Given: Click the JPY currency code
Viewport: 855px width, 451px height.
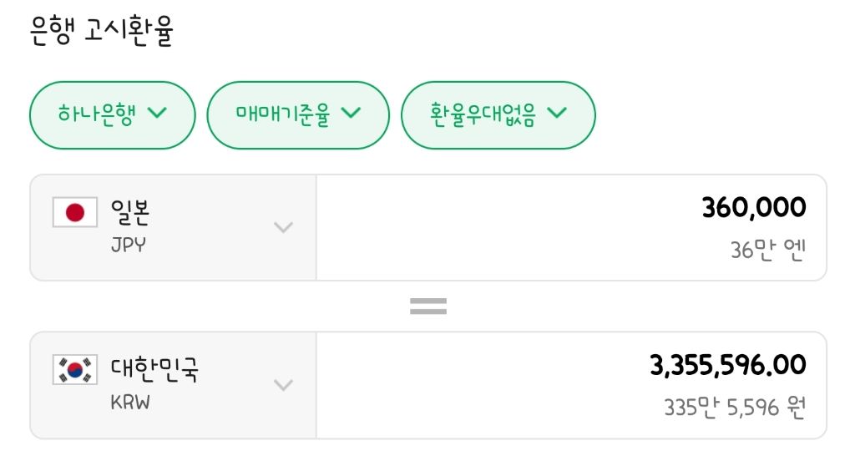Looking at the screenshot, I should pyautogui.click(x=129, y=246).
